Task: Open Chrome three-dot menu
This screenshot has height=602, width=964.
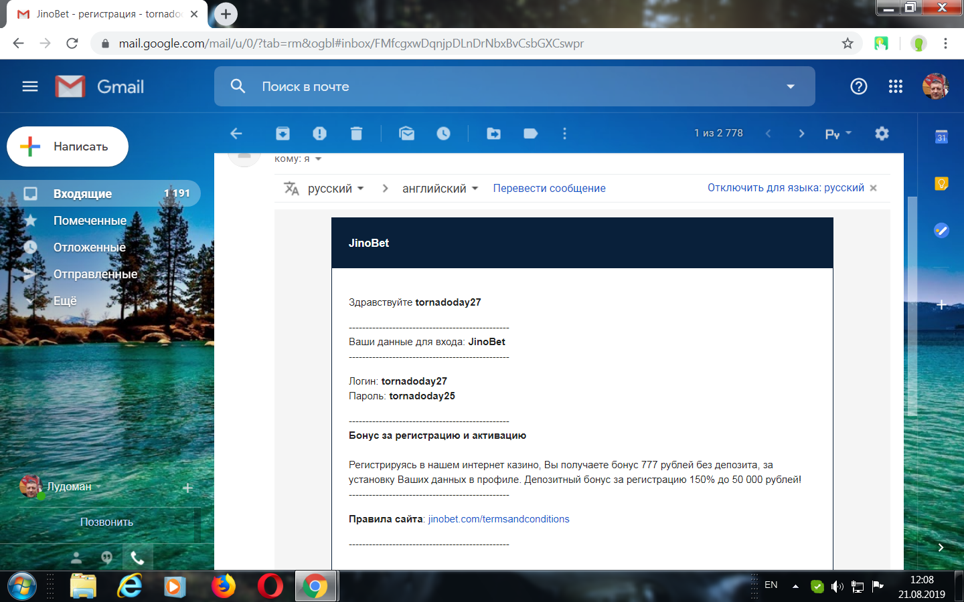Action: click(945, 43)
